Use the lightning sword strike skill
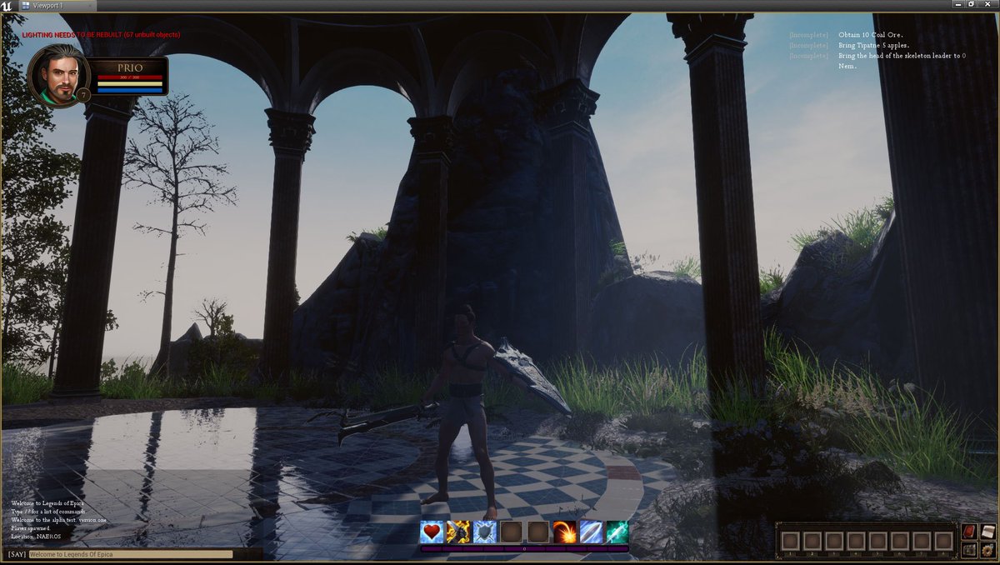 point(458,532)
